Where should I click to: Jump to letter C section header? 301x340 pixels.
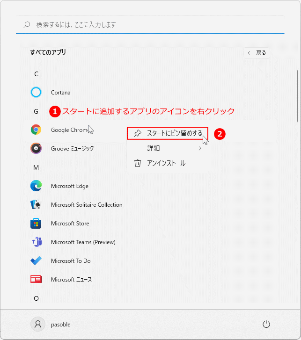pos(36,74)
